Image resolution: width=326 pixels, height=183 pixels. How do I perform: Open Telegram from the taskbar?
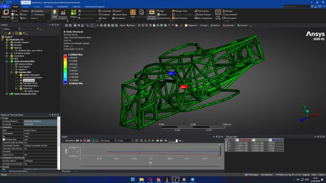tap(193, 179)
